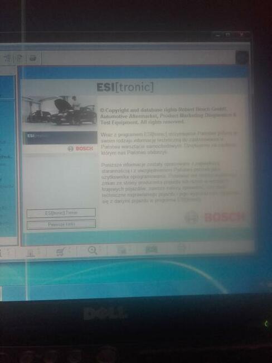This screenshot has width=272, height=363.
Task: Click the workshop car photo thumbnail
Action: click(x=60, y=113)
